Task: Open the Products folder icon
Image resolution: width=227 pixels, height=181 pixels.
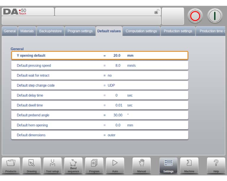Action: [x=11, y=165]
